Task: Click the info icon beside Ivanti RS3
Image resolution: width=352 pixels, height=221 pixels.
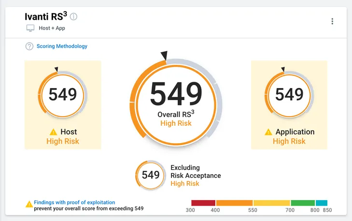Action: [73, 16]
